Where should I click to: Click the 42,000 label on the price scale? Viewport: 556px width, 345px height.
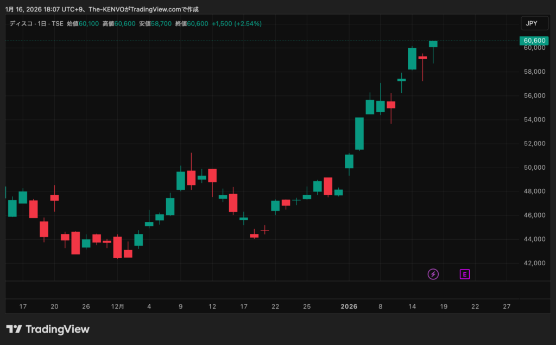click(533, 263)
